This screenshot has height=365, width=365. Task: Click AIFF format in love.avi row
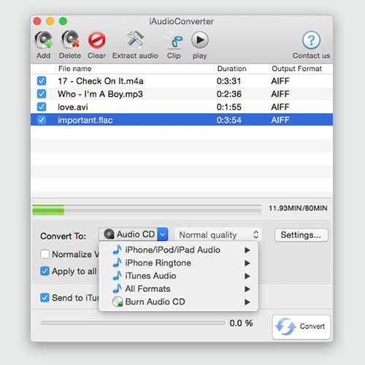pyautogui.click(x=280, y=107)
